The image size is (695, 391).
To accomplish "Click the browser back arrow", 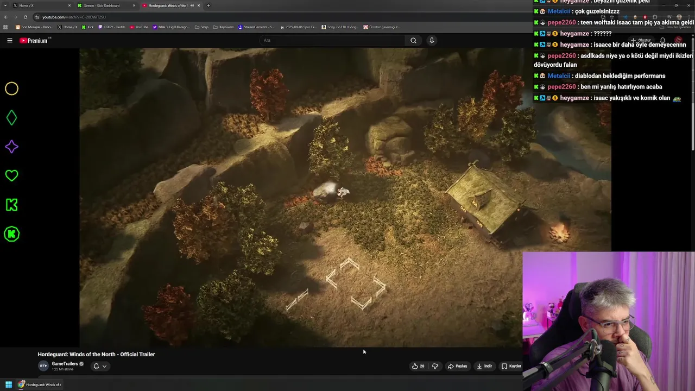I will pyautogui.click(x=6, y=17).
